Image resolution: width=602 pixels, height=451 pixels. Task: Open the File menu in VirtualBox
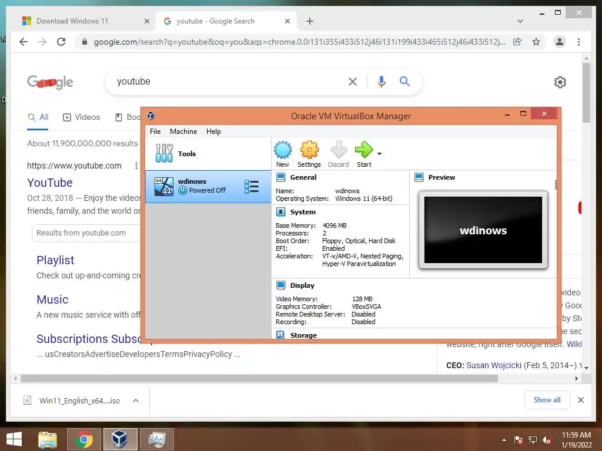155,131
